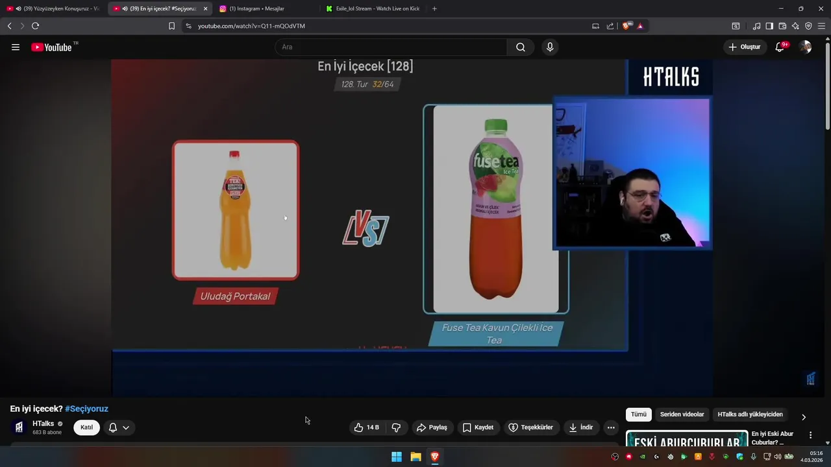This screenshot has height=467, width=831.
Task: Like the video with 14 B thumbs up
Action: 366,427
